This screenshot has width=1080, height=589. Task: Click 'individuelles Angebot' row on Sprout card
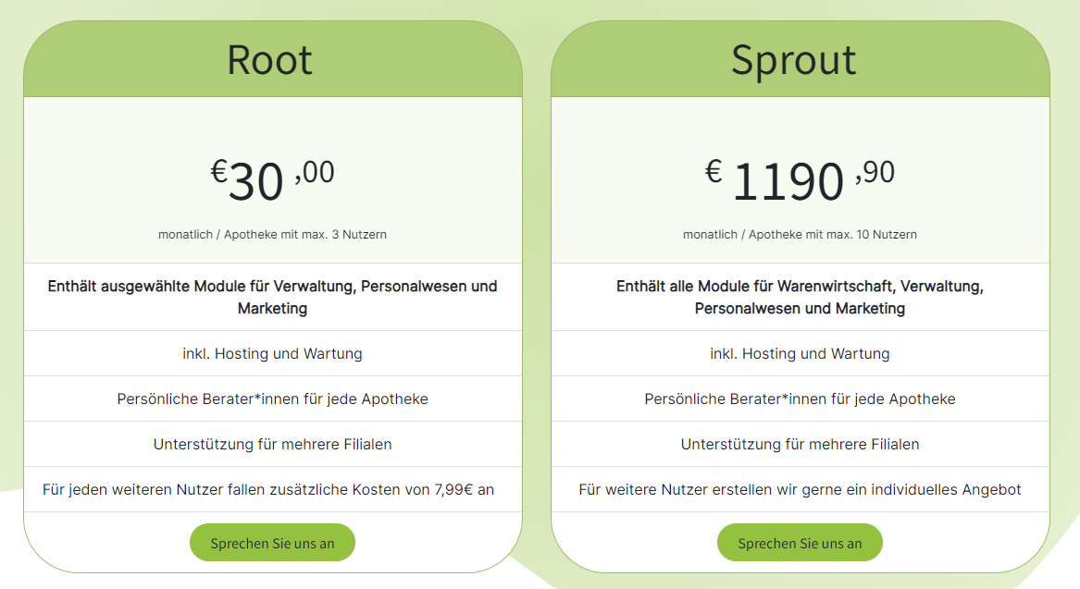tap(800, 489)
